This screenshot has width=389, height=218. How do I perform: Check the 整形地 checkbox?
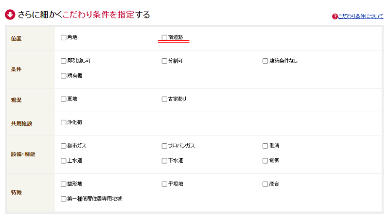coord(64,184)
